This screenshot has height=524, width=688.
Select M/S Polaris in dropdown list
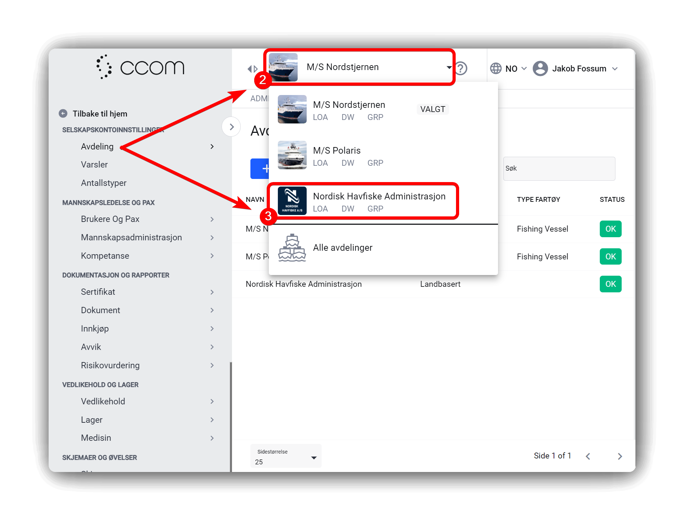tap(383, 155)
